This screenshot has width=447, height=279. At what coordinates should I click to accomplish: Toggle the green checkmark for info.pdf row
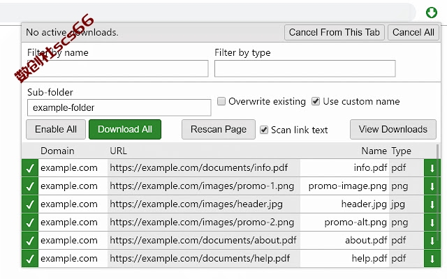30,168
